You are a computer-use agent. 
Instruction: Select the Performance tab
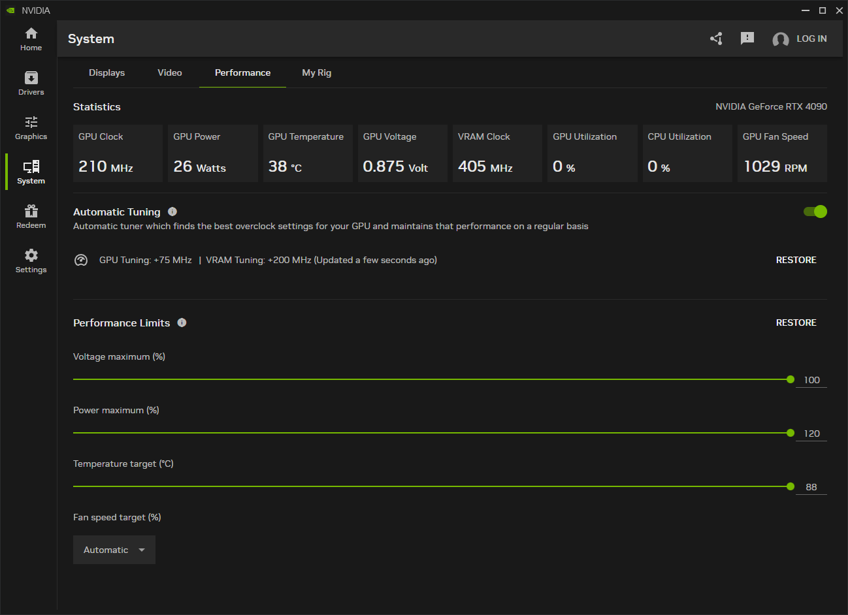click(242, 72)
